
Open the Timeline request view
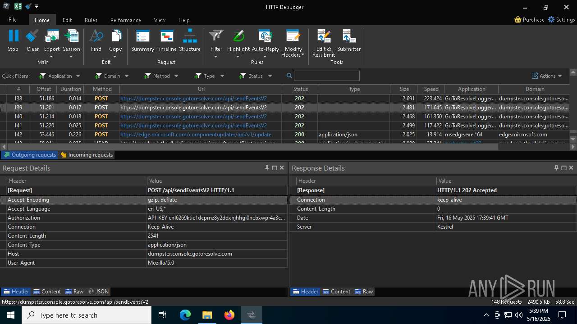(x=166, y=36)
